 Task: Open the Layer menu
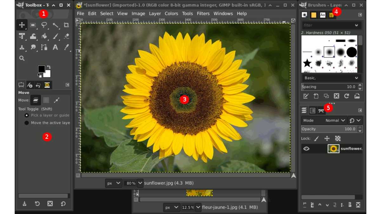155,14
